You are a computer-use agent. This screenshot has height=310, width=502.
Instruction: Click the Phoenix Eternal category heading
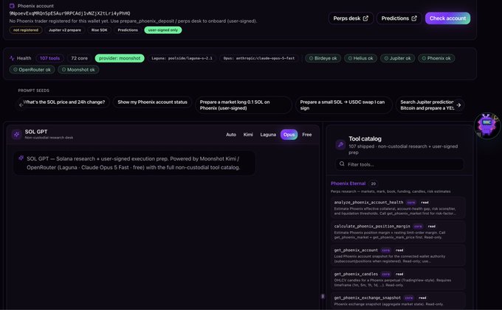coord(348,183)
